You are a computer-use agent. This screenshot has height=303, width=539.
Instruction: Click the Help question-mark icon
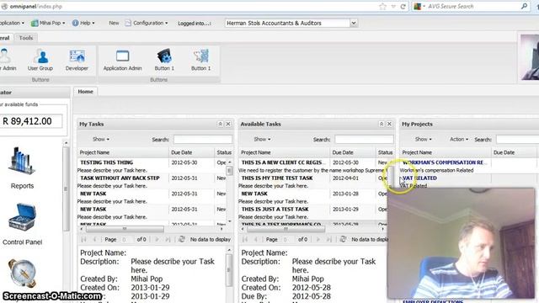(x=75, y=23)
